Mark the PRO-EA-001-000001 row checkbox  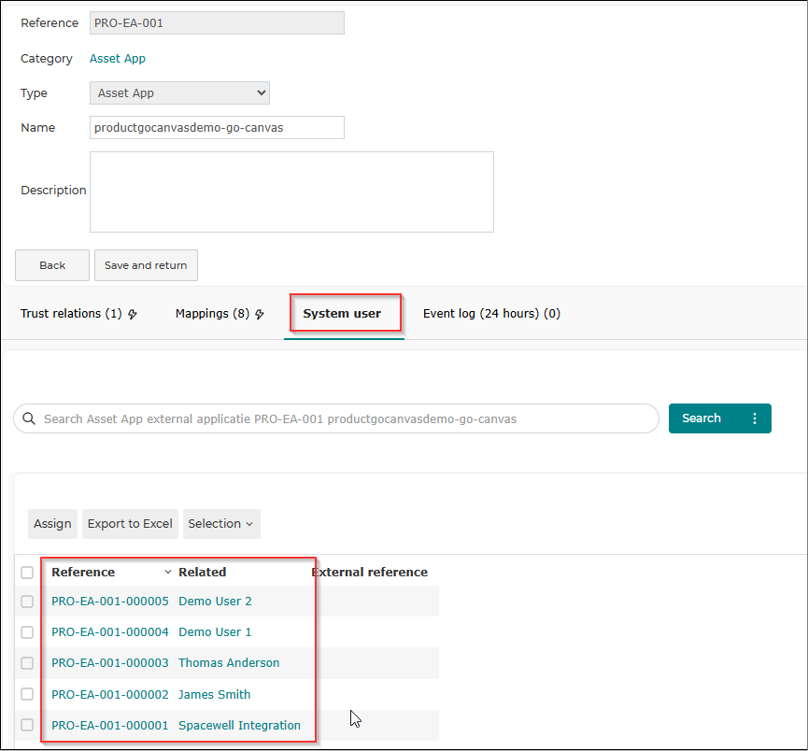tap(27, 725)
